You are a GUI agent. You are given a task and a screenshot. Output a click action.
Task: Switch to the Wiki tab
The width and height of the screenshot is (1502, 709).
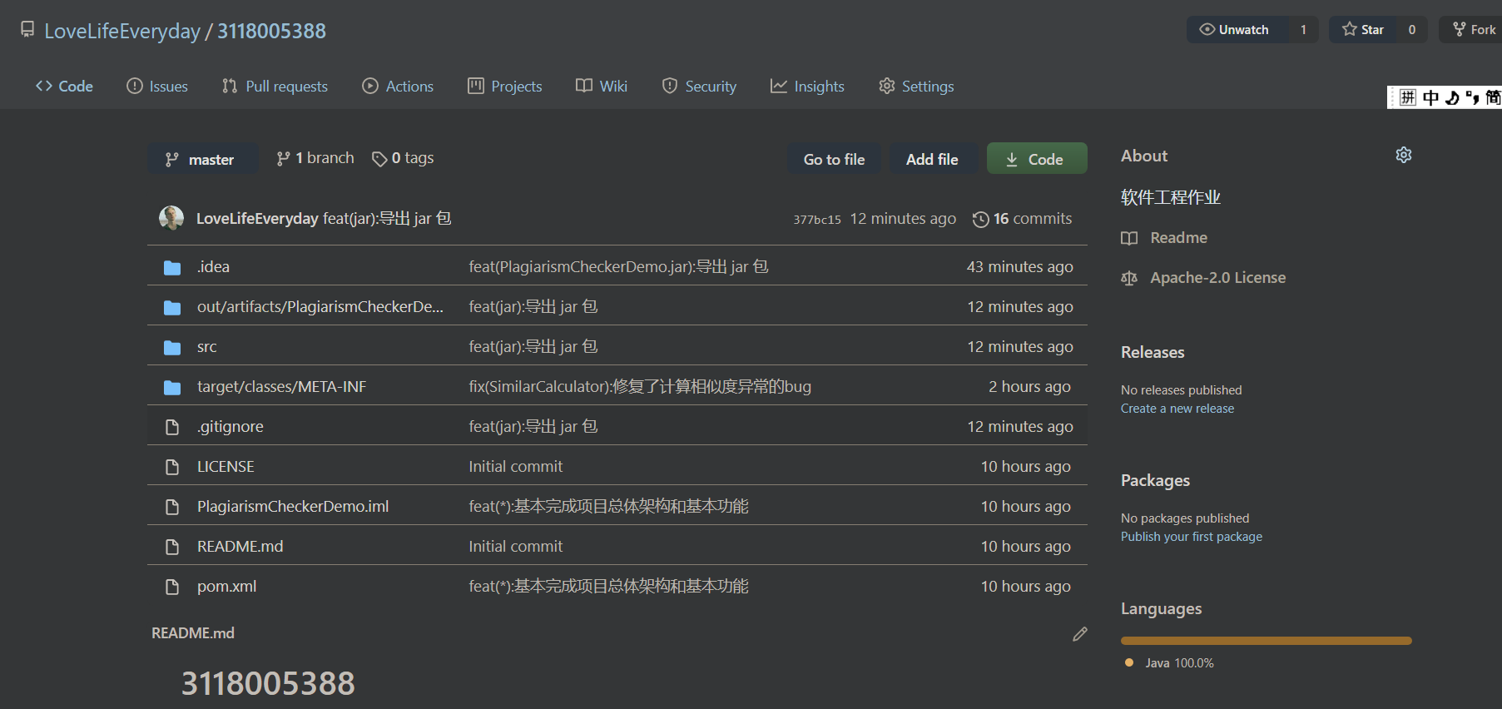click(602, 86)
